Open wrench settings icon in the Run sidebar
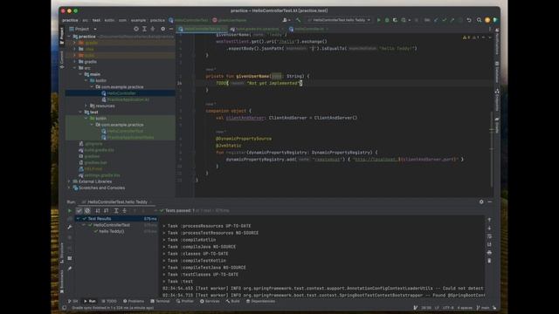The height and width of the screenshot is (314, 559). click(70, 227)
